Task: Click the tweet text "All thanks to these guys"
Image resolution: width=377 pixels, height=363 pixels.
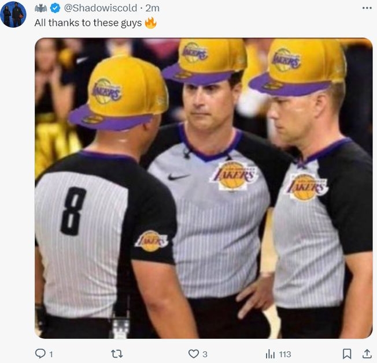Action: click(87, 23)
